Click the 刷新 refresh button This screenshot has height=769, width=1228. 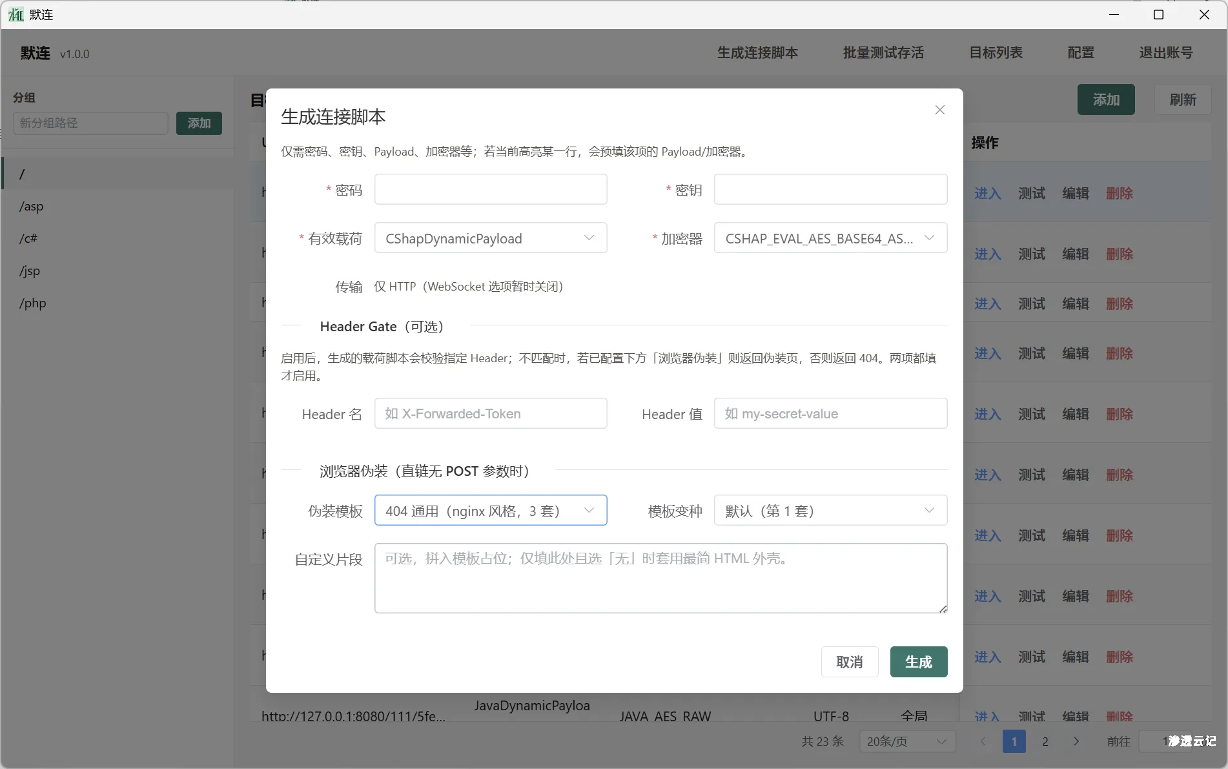[x=1182, y=99]
